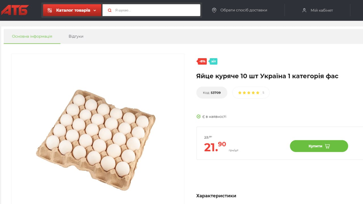This screenshot has width=363, height=204.
Task: Click the green availability check icon
Action: (x=199, y=117)
